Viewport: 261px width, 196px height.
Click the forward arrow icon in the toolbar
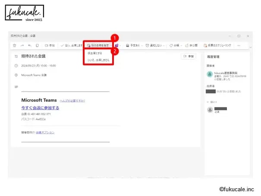coord(22,45)
